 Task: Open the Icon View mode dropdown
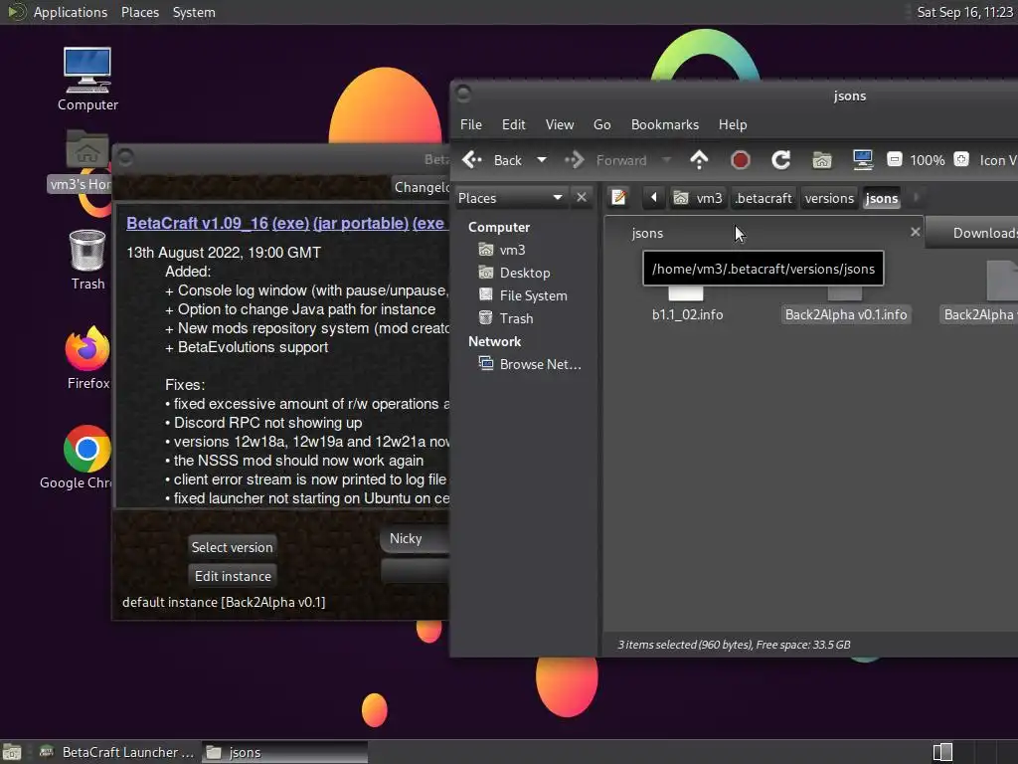click(x=998, y=160)
